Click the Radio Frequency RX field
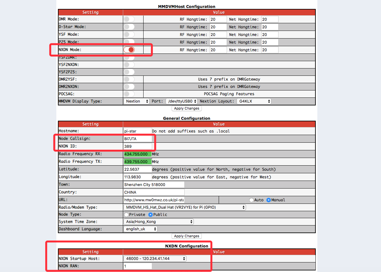This screenshot has height=272, width=381. 138,154
